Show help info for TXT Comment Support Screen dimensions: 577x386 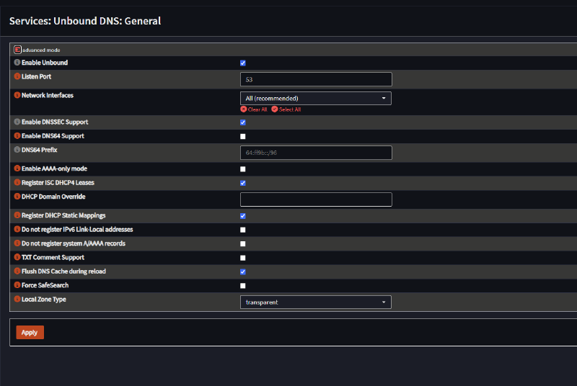click(17, 257)
